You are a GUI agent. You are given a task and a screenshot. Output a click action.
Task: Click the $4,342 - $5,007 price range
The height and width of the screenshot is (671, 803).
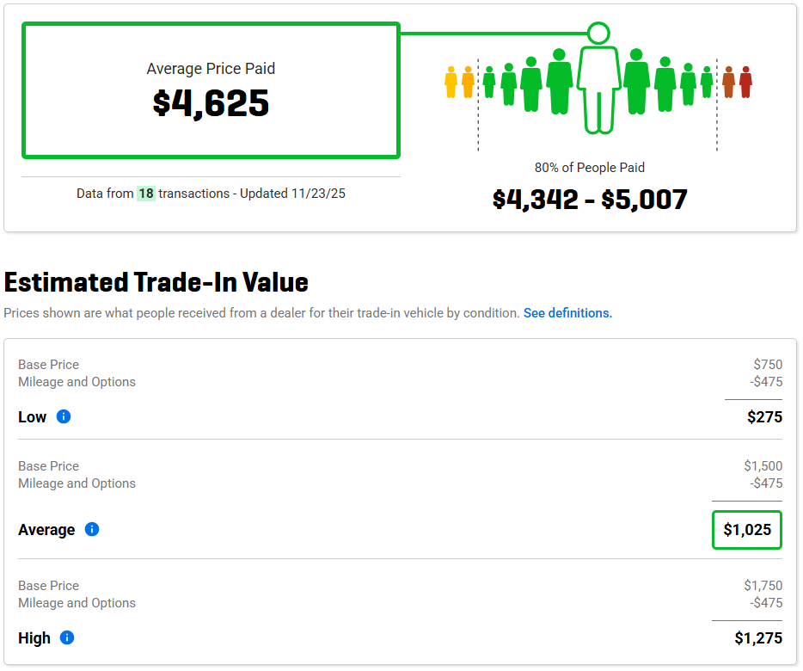click(x=590, y=200)
